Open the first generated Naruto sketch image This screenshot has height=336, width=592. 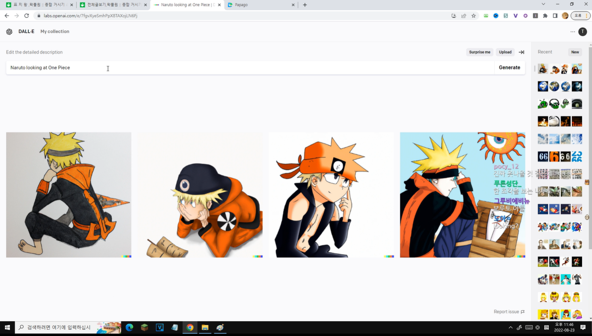click(69, 195)
